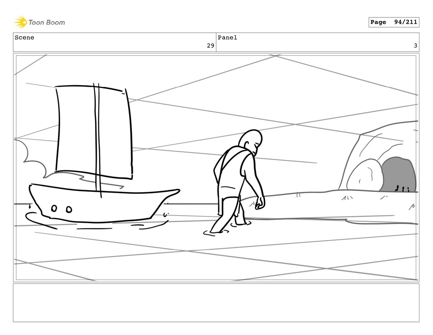Click the storyboard panel drawing
Image resolution: width=433 pixels, height=335 pixels.
pyautogui.click(x=216, y=168)
